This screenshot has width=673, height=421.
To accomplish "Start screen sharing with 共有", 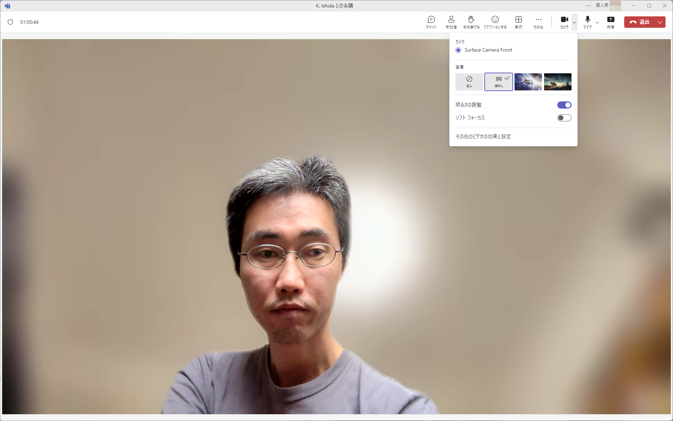I will point(611,22).
